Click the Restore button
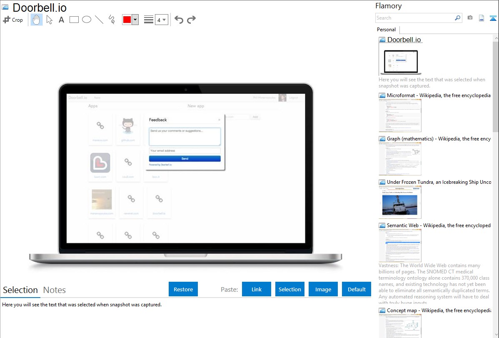This screenshot has width=499, height=338. [x=183, y=289]
